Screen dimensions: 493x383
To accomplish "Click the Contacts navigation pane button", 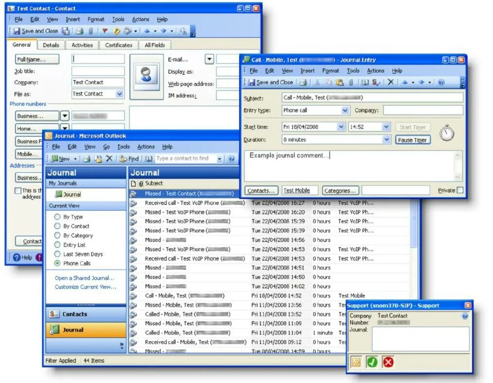I will 86,314.
